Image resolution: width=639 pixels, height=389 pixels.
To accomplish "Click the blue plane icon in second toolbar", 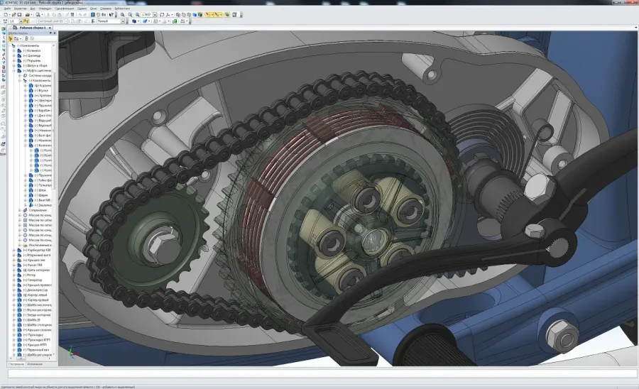I will (x=144, y=21).
